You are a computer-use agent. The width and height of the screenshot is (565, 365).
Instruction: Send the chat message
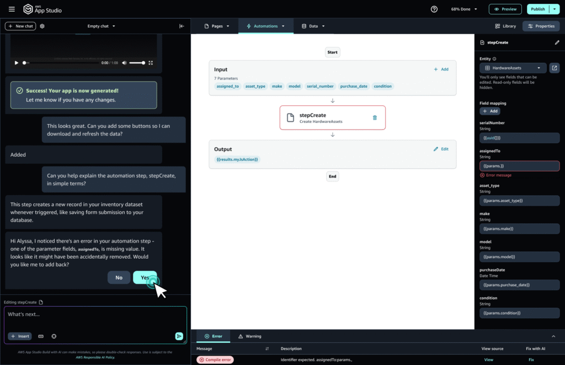(x=179, y=336)
